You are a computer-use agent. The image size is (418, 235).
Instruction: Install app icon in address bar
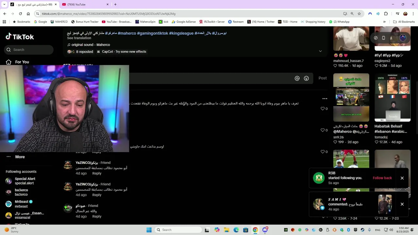click(345, 14)
